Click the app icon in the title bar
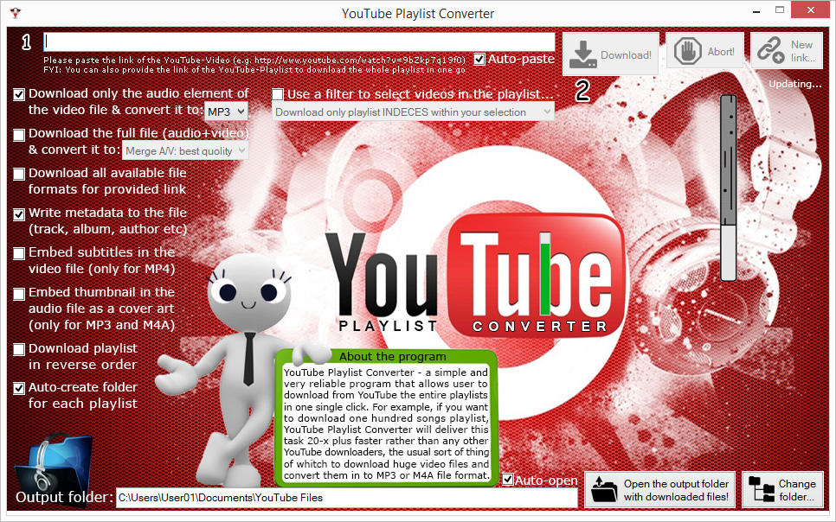This screenshot has width=836, height=522. click(16, 12)
